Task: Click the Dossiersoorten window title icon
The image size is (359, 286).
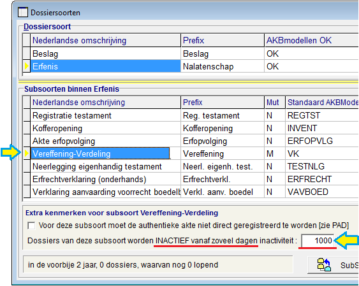Action: [23, 12]
